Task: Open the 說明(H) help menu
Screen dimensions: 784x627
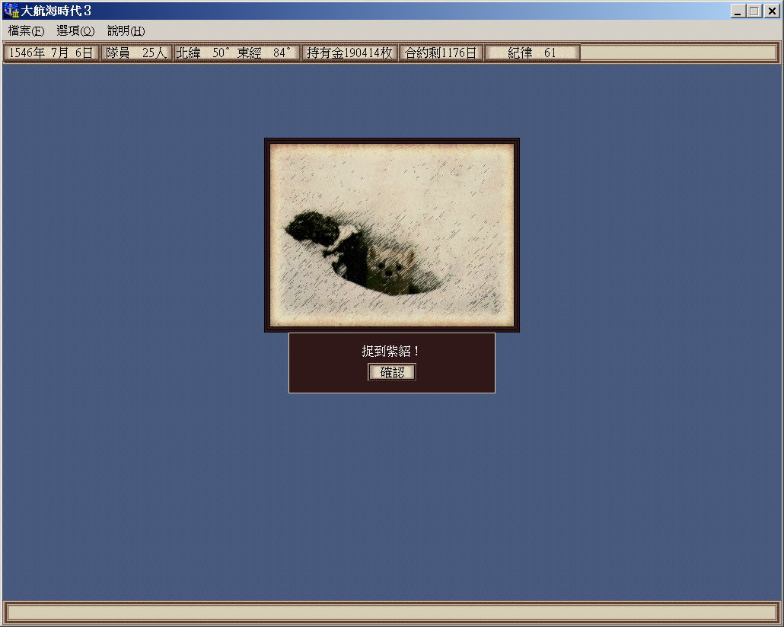Action: click(x=126, y=31)
